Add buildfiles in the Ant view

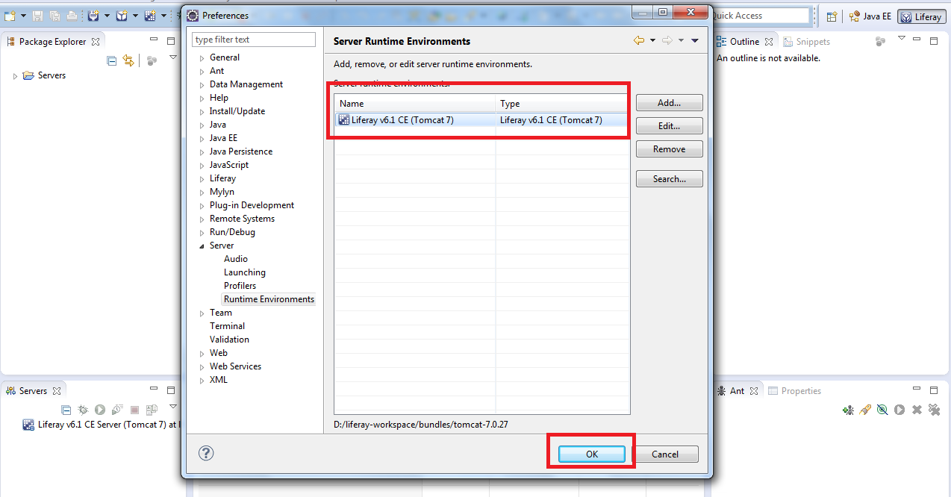pyautogui.click(x=848, y=409)
